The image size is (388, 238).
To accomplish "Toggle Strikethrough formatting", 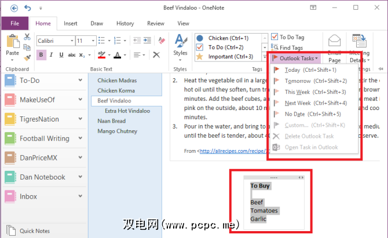I will click(x=72, y=55).
